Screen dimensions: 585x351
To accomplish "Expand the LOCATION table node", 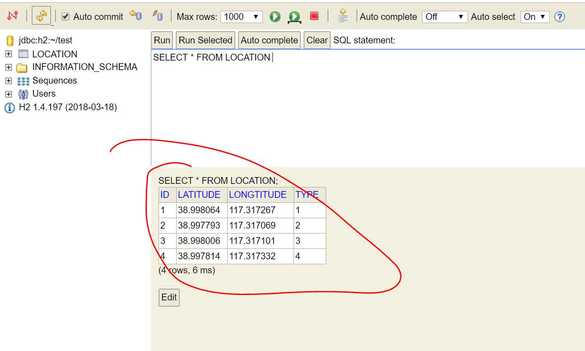I will tap(8, 54).
